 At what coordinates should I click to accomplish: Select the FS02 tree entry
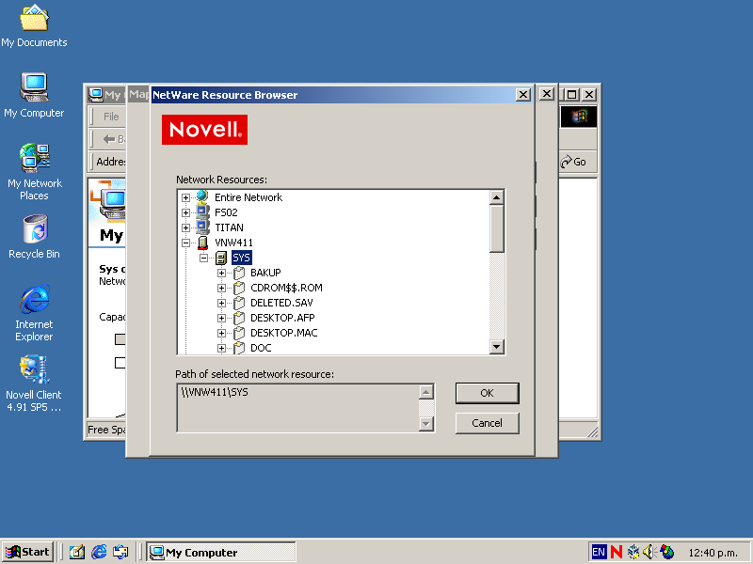point(226,212)
